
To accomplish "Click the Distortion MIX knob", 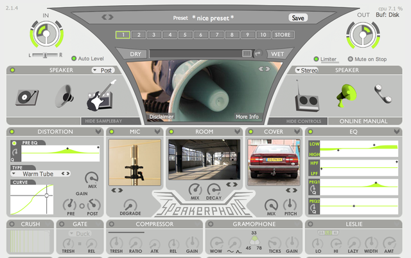I will (91, 178).
